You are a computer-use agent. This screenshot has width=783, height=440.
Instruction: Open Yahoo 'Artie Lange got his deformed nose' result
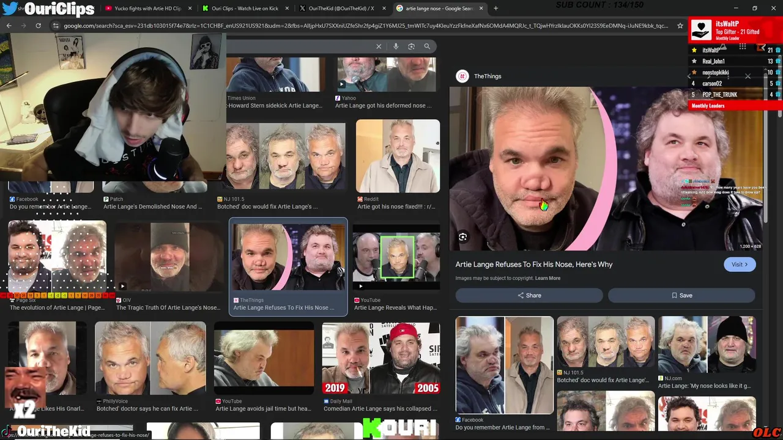(387, 83)
